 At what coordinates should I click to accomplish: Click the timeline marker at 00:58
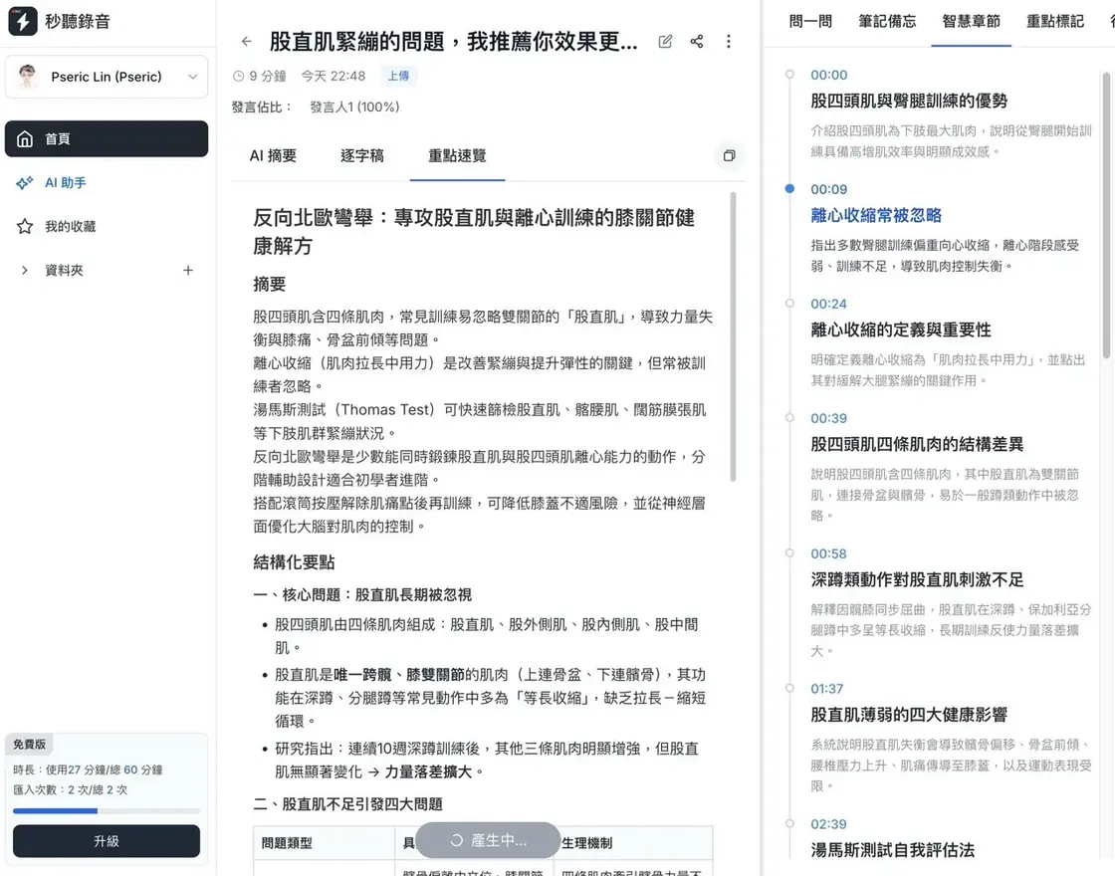pyautogui.click(x=789, y=552)
